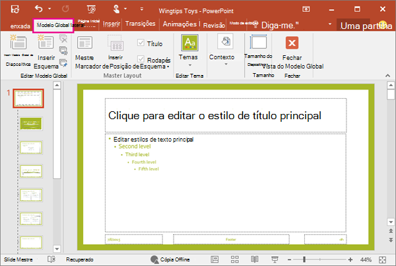Screen dimensions: 396x266
Task: Switch to Reading view icon
Action: point(255,259)
